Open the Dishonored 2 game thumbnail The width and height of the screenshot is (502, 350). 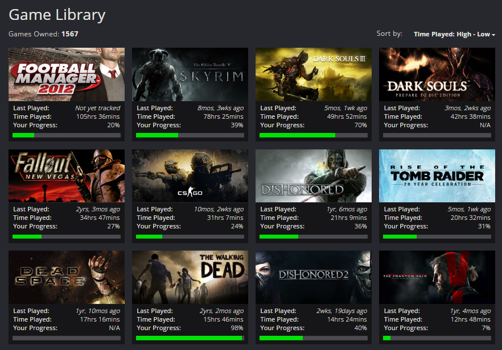314,277
